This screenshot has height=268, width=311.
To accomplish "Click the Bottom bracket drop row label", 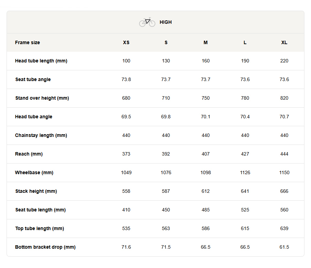I will pos(45,247).
